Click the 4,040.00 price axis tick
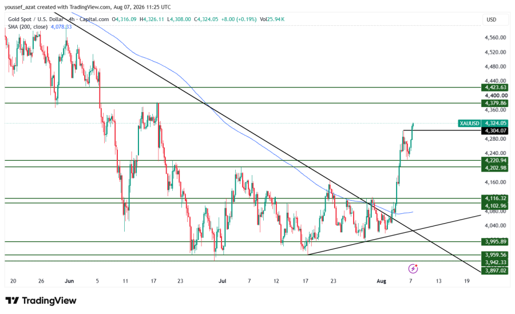The width and height of the screenshot is (515, 314). pyautogui.click(x=496, y=226)
